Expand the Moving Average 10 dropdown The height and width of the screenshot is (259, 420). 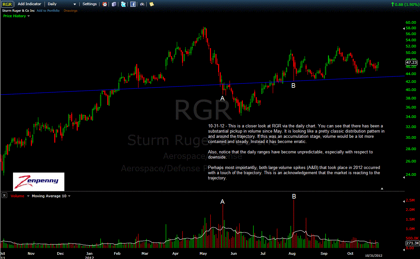pos(69,196)
